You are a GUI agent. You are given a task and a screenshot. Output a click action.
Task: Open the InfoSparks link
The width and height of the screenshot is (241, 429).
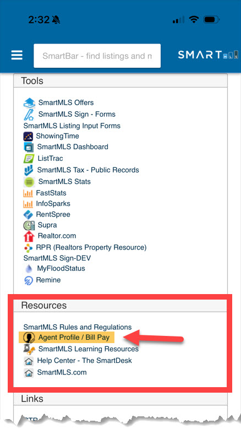tap(53, 204)
